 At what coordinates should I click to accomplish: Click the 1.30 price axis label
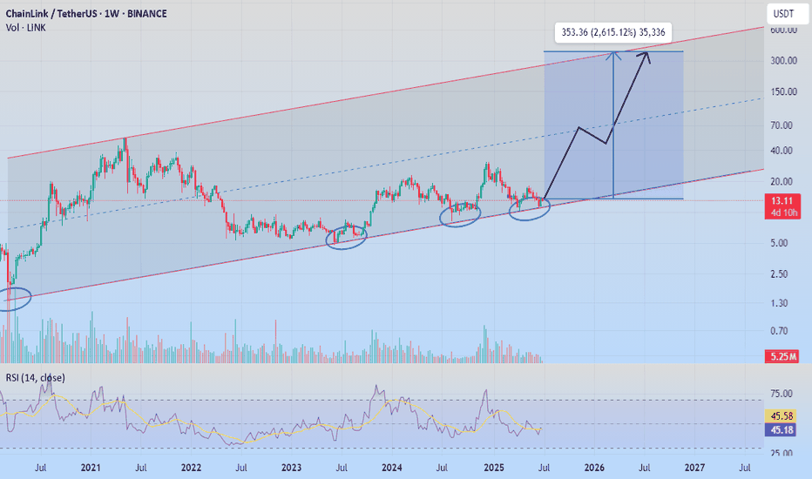[780, 303]
